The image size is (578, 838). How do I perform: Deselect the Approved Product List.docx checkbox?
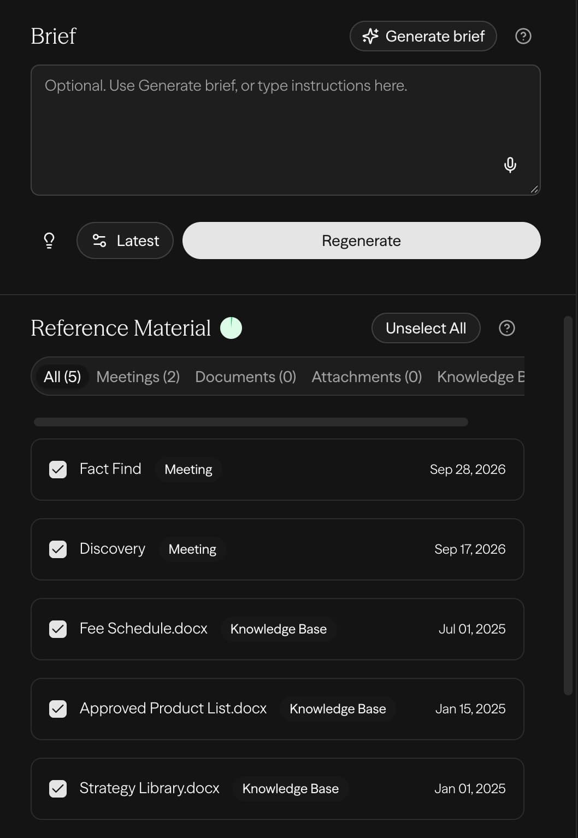point(58,709)
